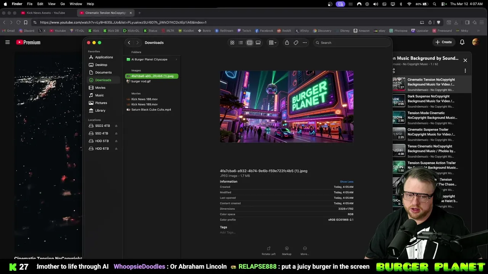Open the More... quick actions menu
Image resolution: width=488 pixels, height=274 pixels.
[x=305, y=250]
